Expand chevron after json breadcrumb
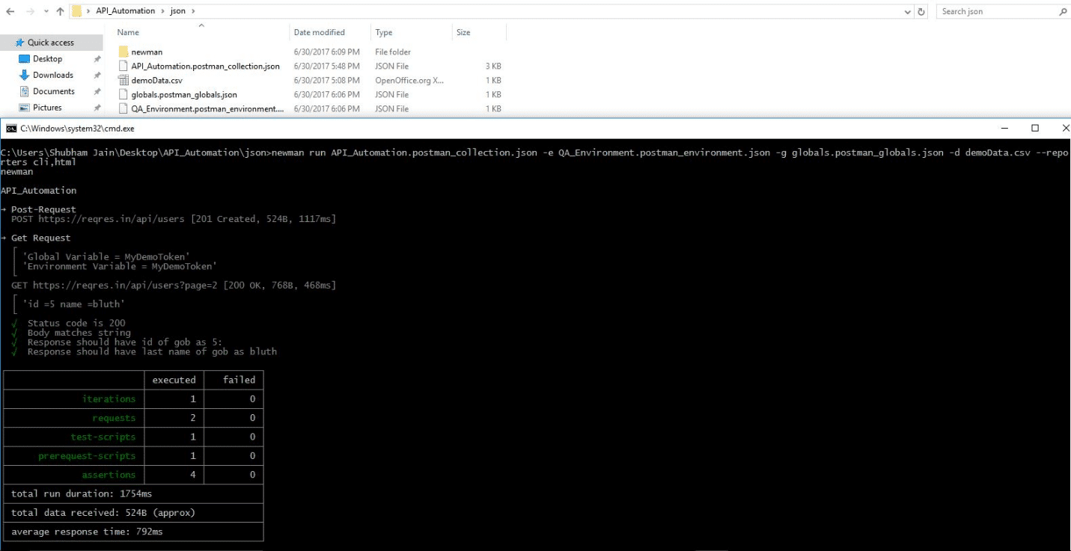 (x=193, y=11)
